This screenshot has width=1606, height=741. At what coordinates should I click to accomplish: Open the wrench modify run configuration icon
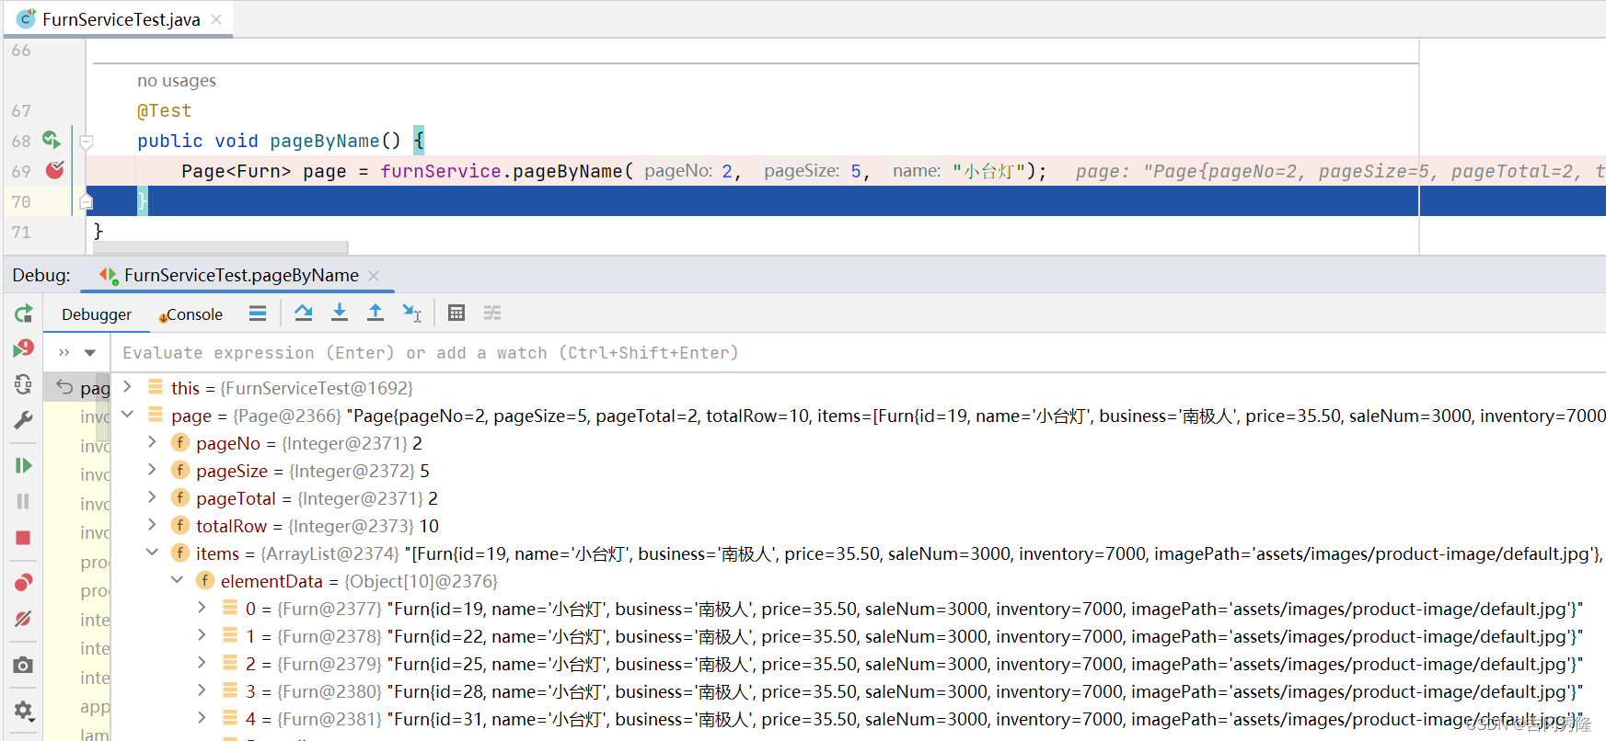pos(23,420)
